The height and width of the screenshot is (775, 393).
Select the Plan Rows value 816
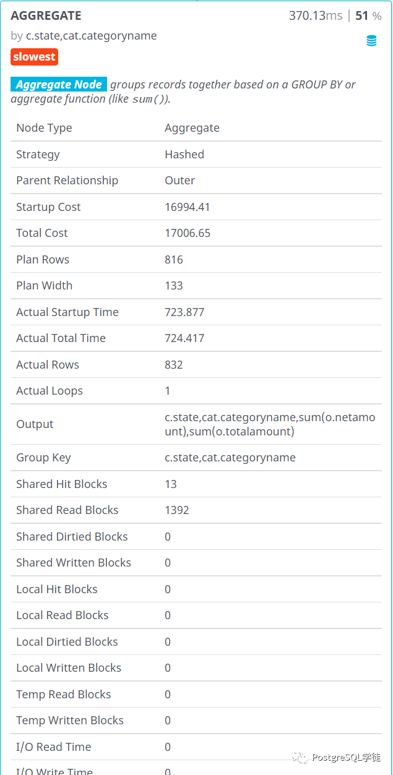tap(174, 260)
